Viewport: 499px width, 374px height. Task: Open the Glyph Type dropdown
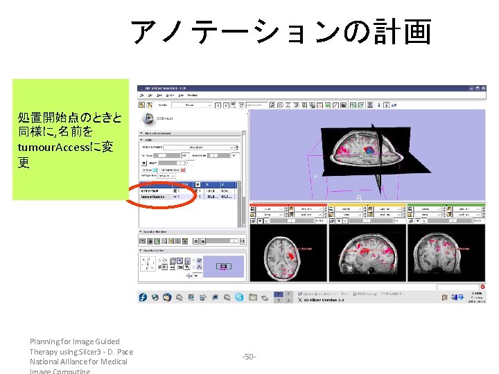point(166,176)
